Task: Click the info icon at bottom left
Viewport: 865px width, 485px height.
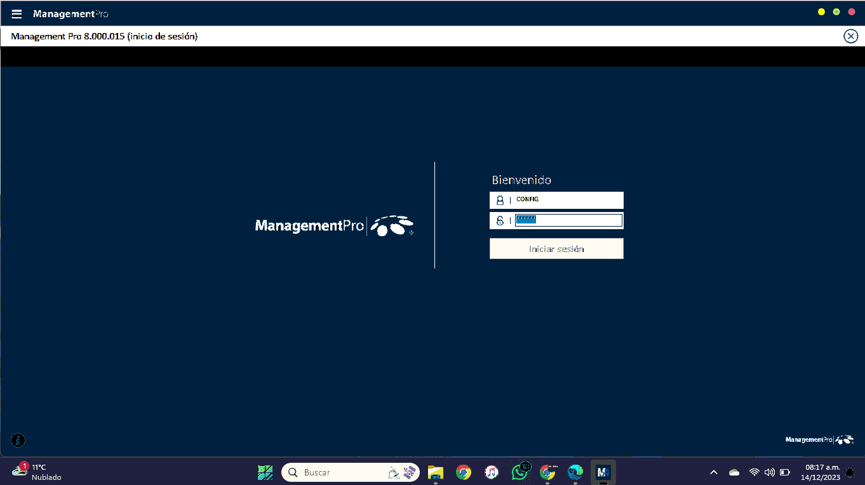Action: click(x=18, y=440)
